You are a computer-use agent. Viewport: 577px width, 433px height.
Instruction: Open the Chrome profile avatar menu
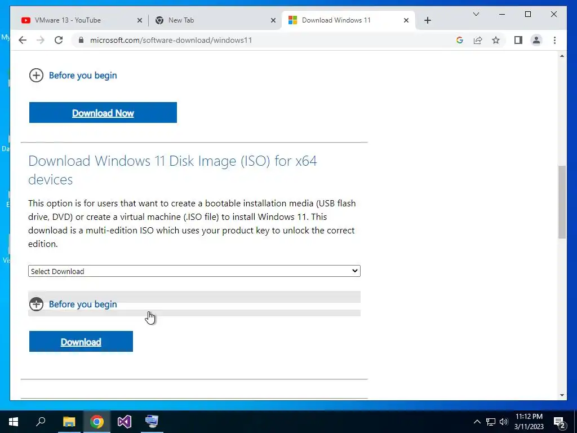(536, 40)
